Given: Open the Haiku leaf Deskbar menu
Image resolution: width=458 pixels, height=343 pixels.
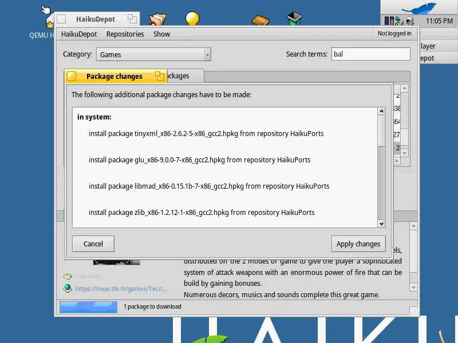Looking at the screenshot, I should [x=419, y=7].
